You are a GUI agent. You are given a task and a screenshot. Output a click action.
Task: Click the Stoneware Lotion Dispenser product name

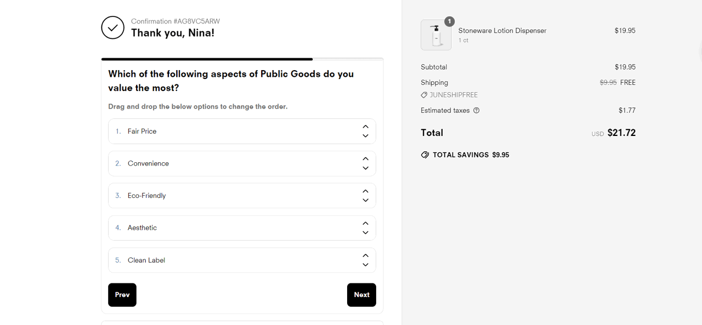tap(502, 31)
